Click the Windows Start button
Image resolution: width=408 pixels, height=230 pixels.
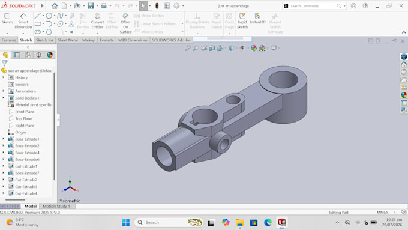pyautogui.click(x=125, y=222)
